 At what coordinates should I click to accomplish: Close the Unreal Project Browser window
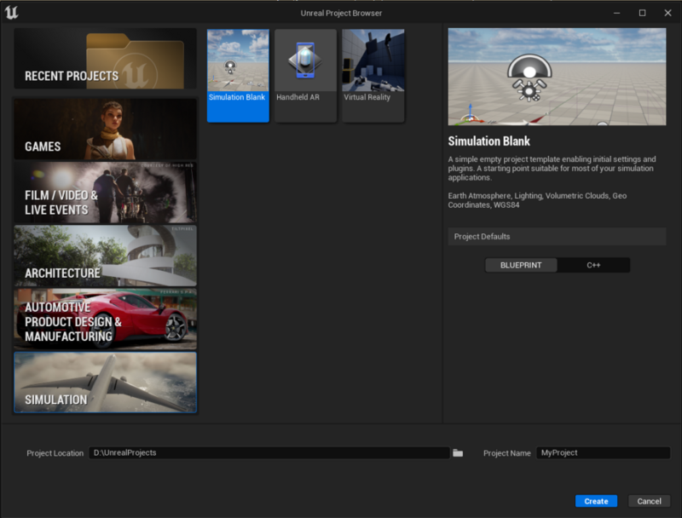click(x=668, y=13)
